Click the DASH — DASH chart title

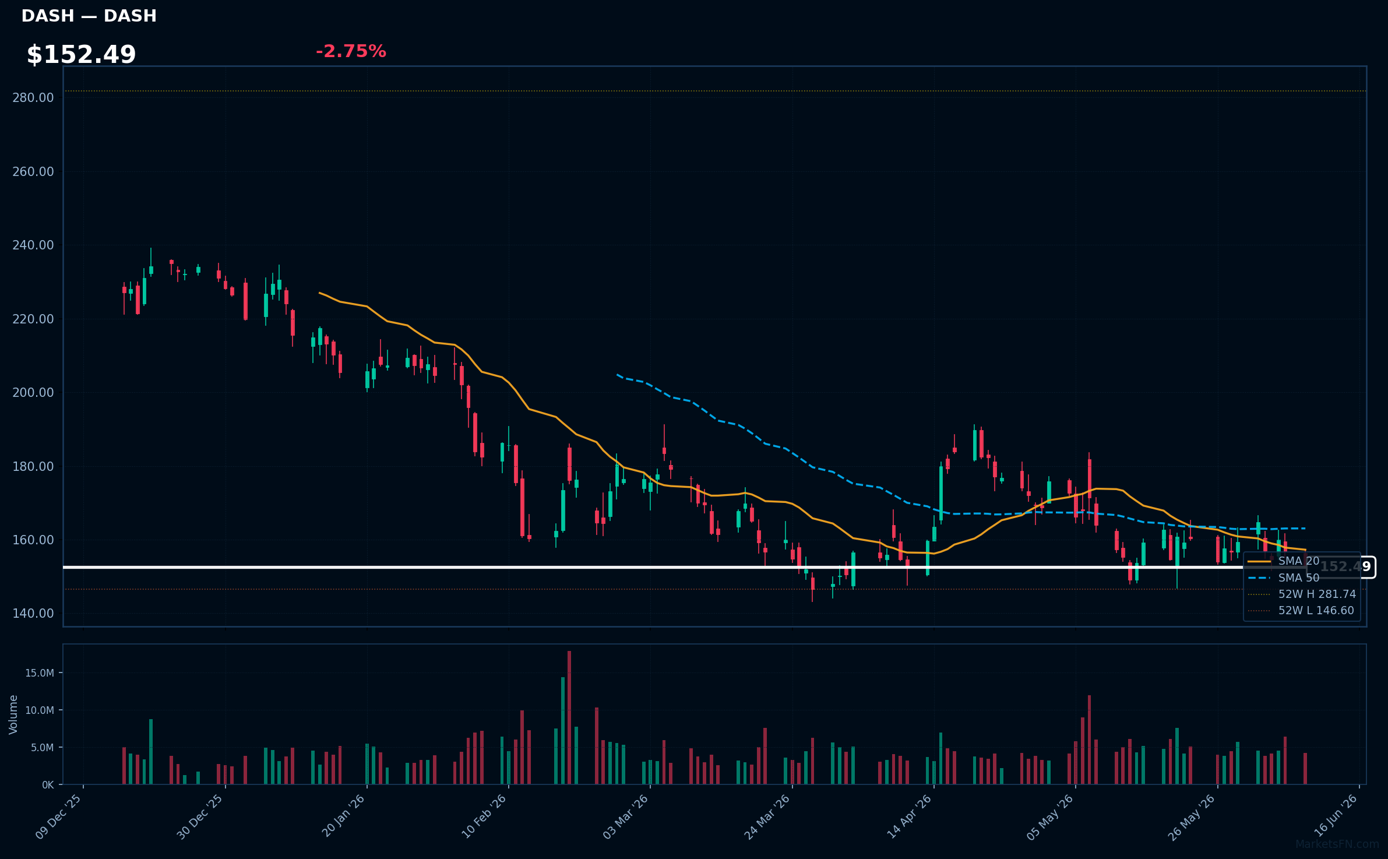(89, 16)
